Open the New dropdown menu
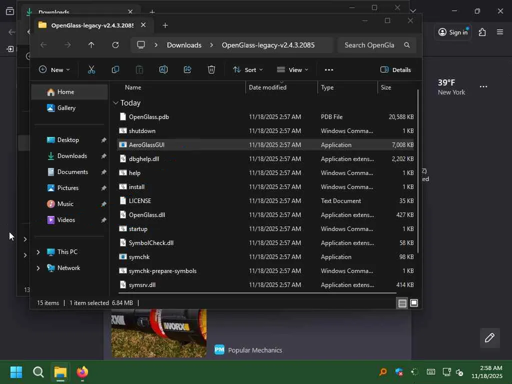Image resolution: width=512 pixels, height=384 pixels. 54,70
